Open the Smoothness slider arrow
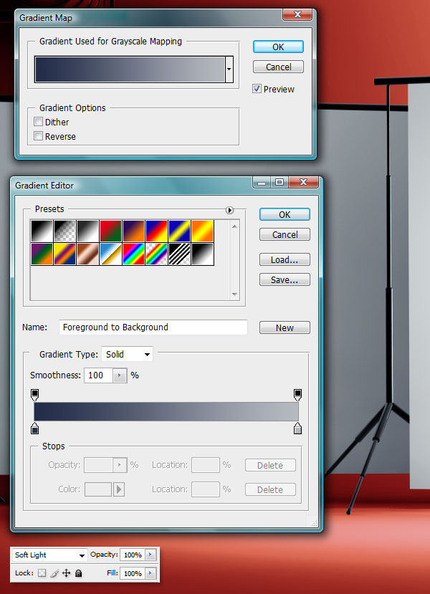This screenshot has width=430, height=594. (x=120, y=375)
